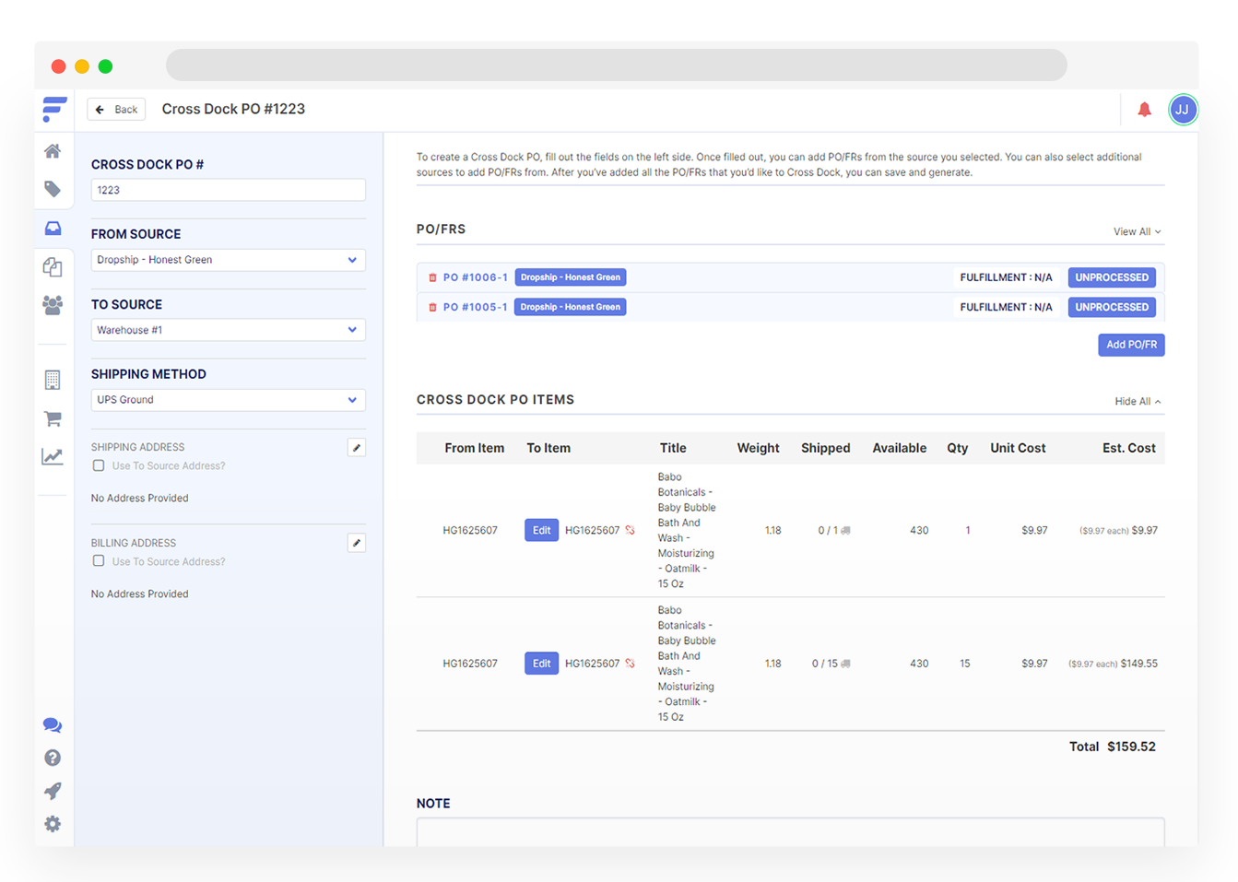Open the users group icon in sidebar
This screenshot has height=882, width=1238.
[53, 305]
